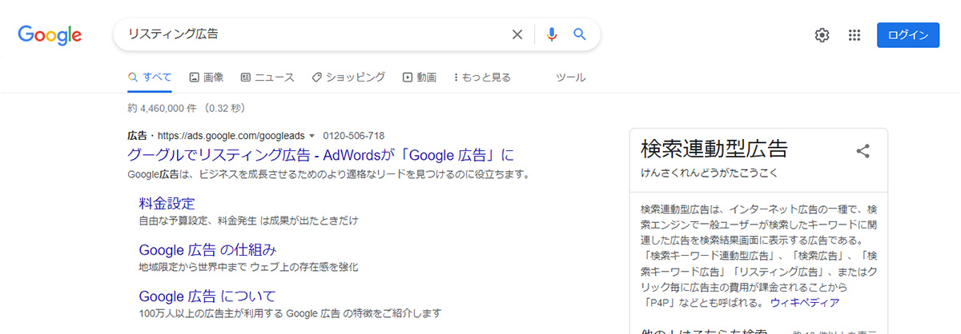Click the blue magnifier search icon

pos(580,34)
